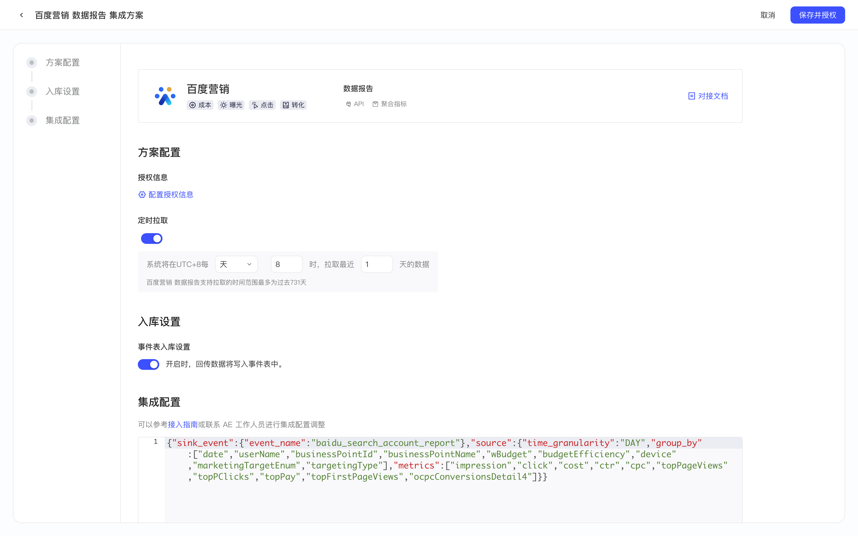Image resolution: width=858 pixels, height=536 pixels.
Task: Click the 曝光 exposure tag icon
Action: [x=223, y=105]
